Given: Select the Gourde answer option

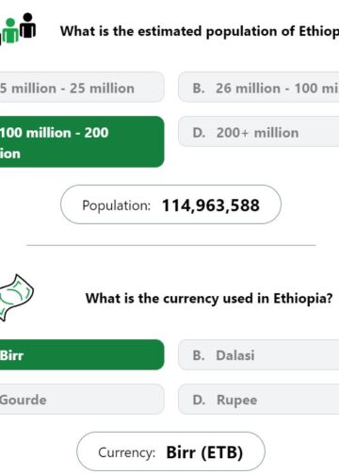Looking at the screenshot, I should (82, 399).
